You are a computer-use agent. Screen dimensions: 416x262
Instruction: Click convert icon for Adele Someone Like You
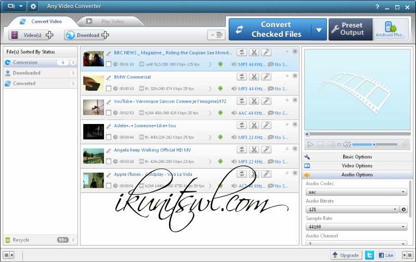click(x=242, y=125)
